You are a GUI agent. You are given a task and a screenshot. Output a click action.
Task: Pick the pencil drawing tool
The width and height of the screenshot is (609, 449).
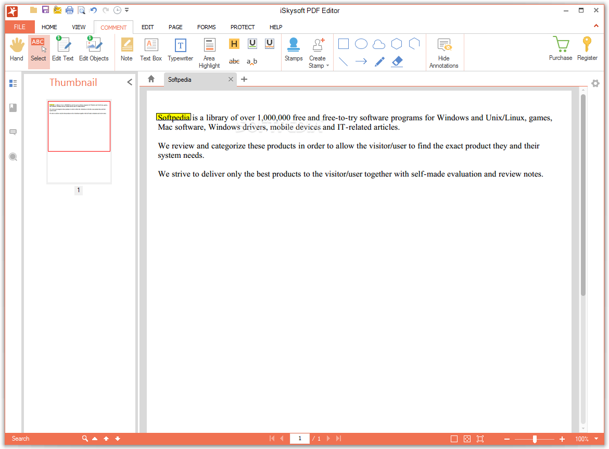pyautogui.click(x=379, y=61)
